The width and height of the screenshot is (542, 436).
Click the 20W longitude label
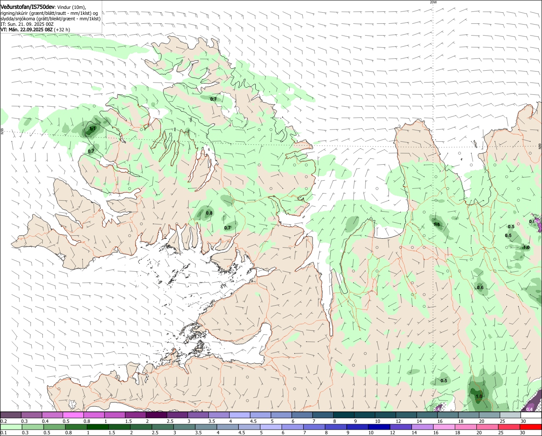click(433, 2)
